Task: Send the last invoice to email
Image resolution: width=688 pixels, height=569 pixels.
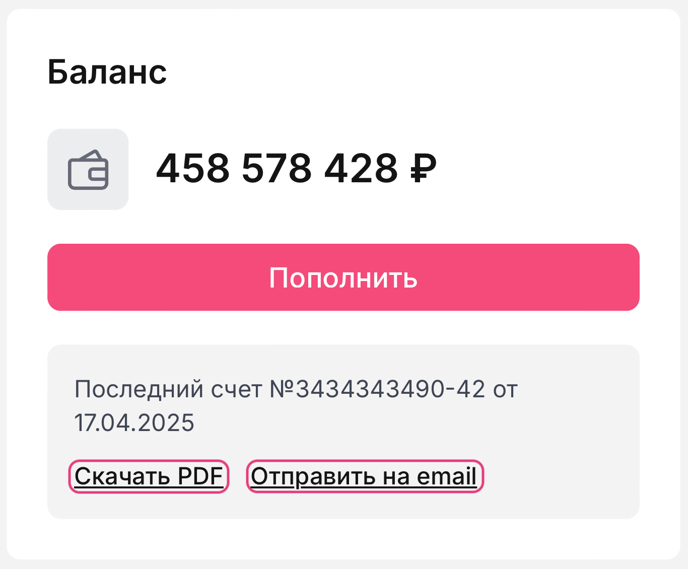Action: click(364, 476)
